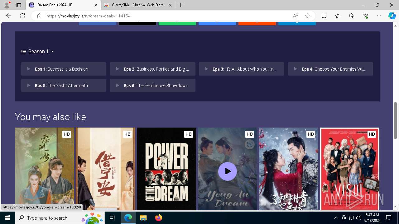View site information lock icon
This screenshot has width=399, height=224.
click(39, 16)
